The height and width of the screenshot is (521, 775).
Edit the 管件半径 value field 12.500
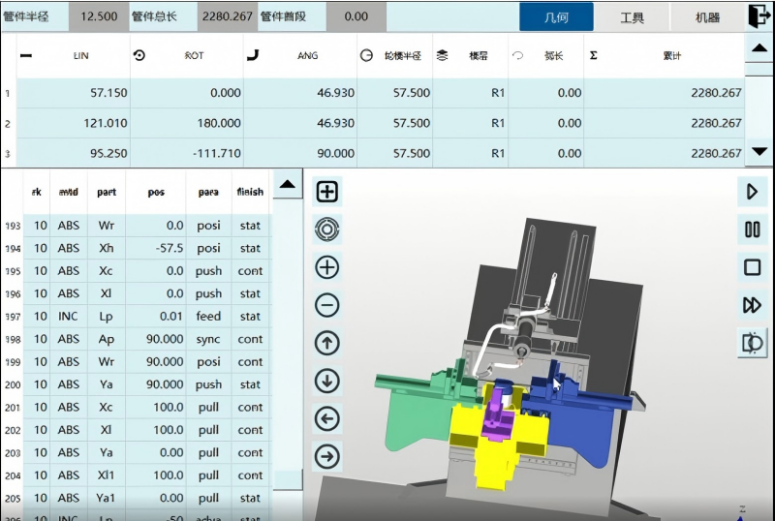click(99, 16)
